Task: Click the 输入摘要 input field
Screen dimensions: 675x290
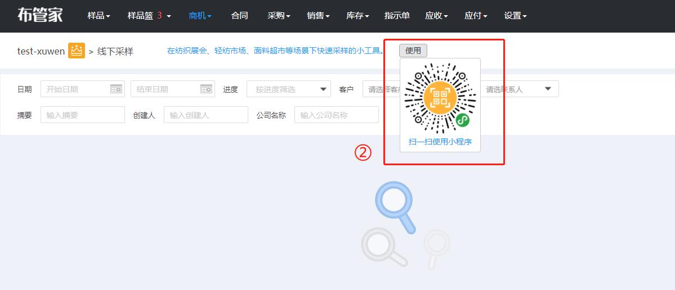Action: [x=83, y=115]
